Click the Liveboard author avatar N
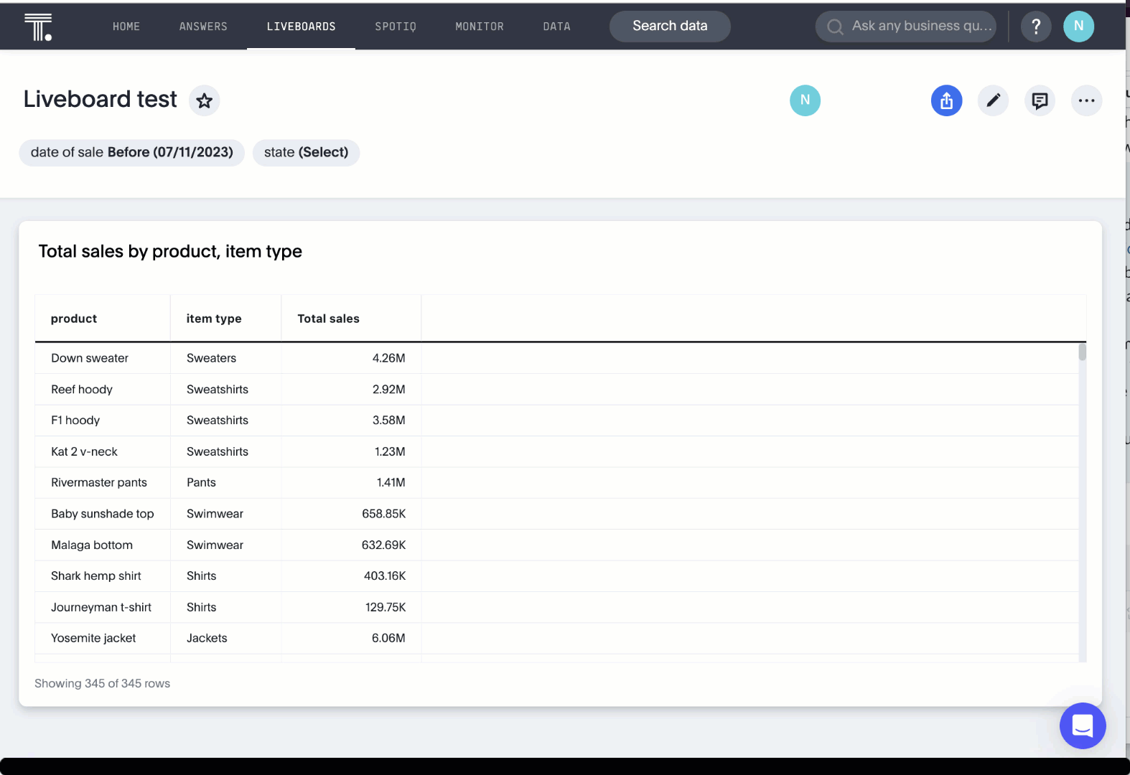 805,100
